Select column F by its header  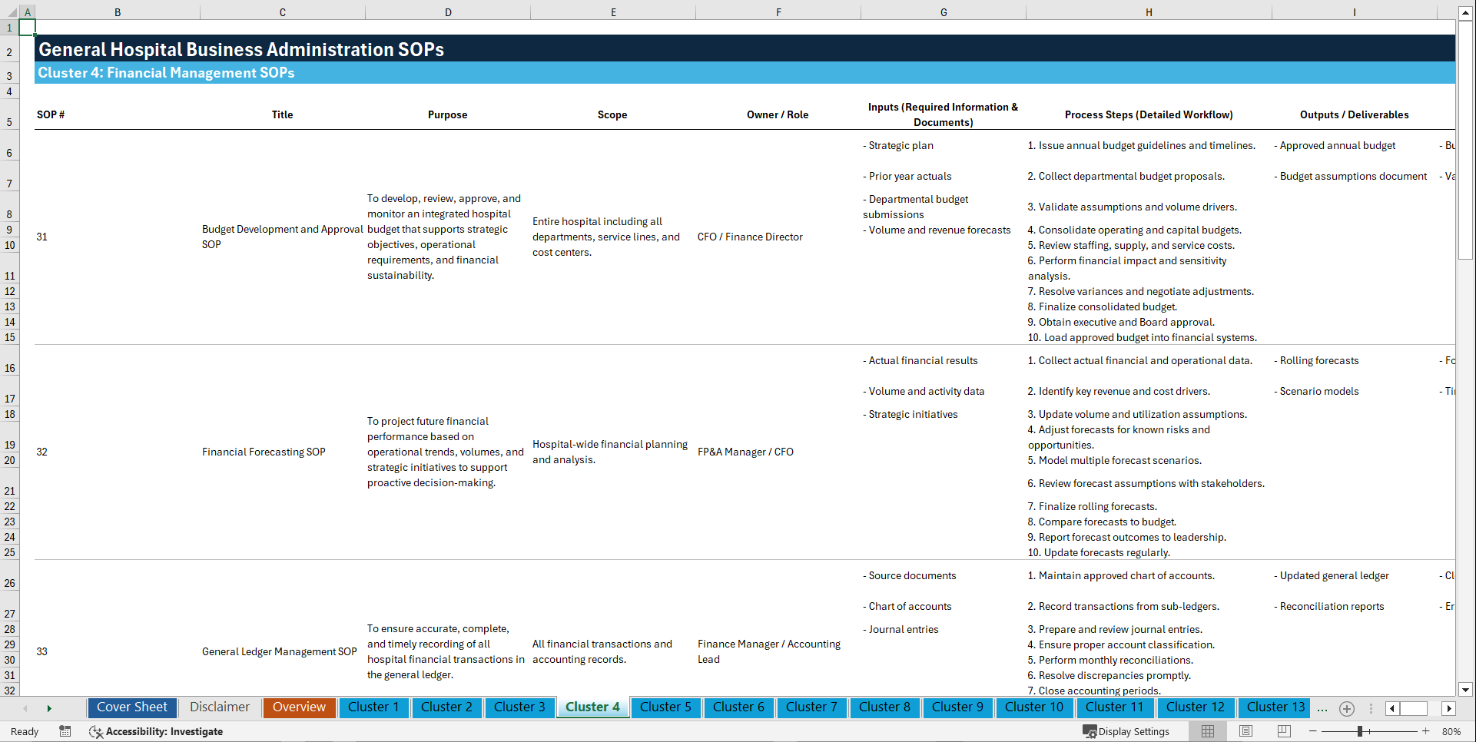(778, 12)
